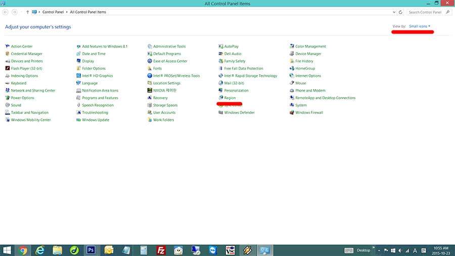The height and width of the screenshot is (256, 455).
Task: Open the Date and Time link
Action: click(x=94, y=54)
